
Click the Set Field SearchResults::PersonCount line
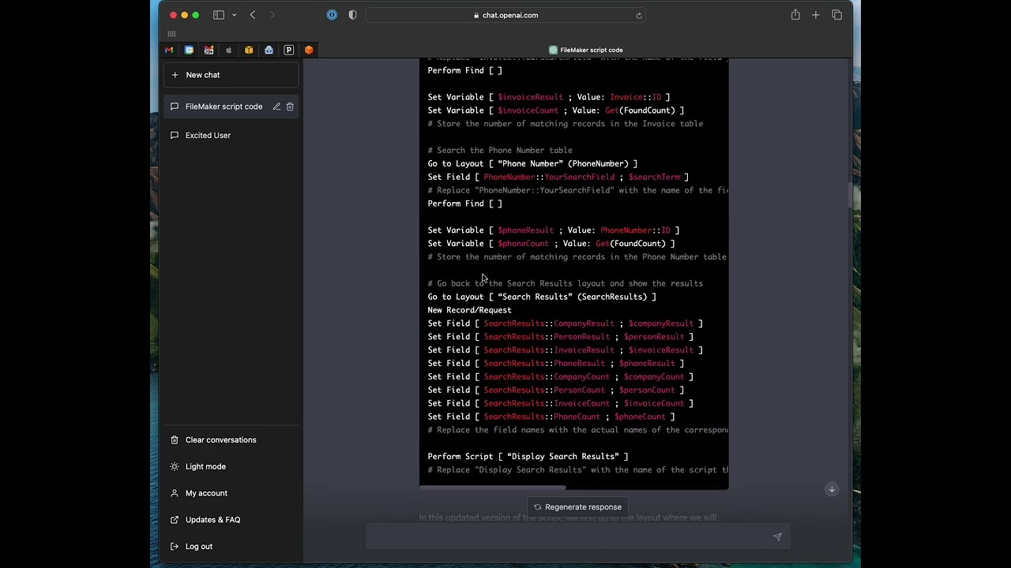pos(556,390)
